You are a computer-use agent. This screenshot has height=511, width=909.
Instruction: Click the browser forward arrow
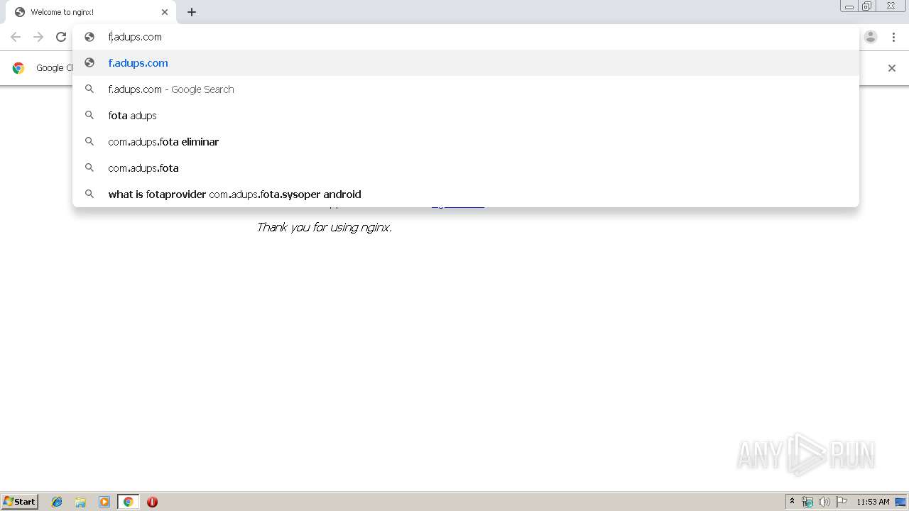[38, 37]
